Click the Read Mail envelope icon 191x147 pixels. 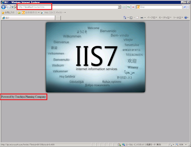(137, 18)
